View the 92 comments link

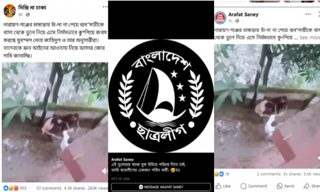coord(49,188)
